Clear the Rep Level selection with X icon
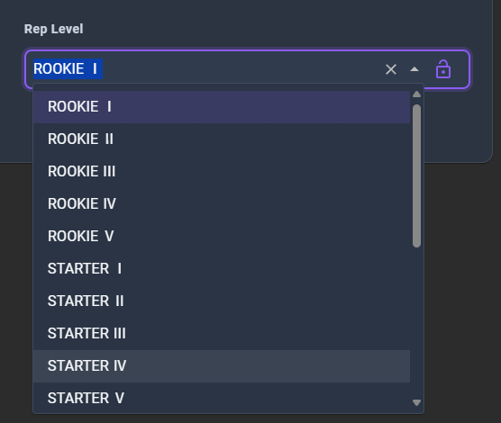 [391, 69]
